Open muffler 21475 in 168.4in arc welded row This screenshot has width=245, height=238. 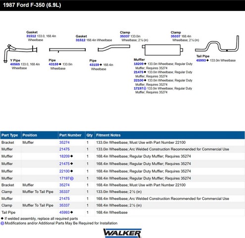tap(64, 199)
